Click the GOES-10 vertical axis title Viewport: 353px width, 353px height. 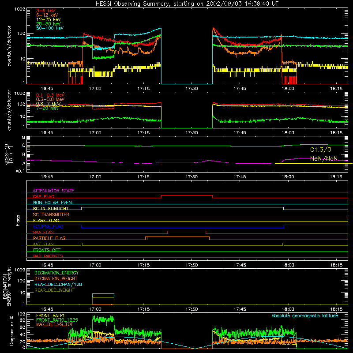pos(9,154)
